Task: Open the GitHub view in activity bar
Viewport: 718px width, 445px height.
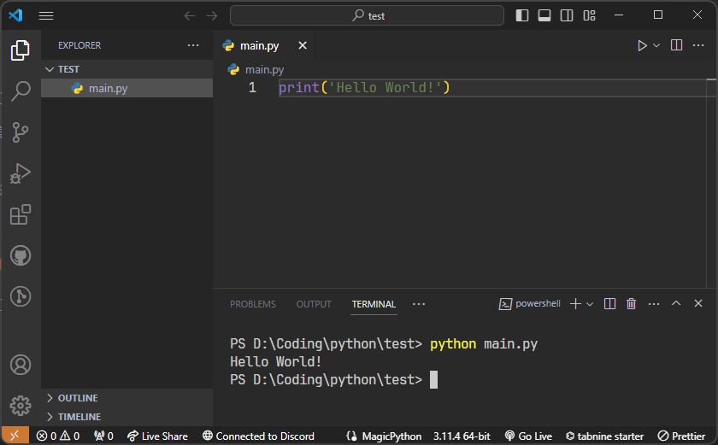Action: (x=21, y=255)
